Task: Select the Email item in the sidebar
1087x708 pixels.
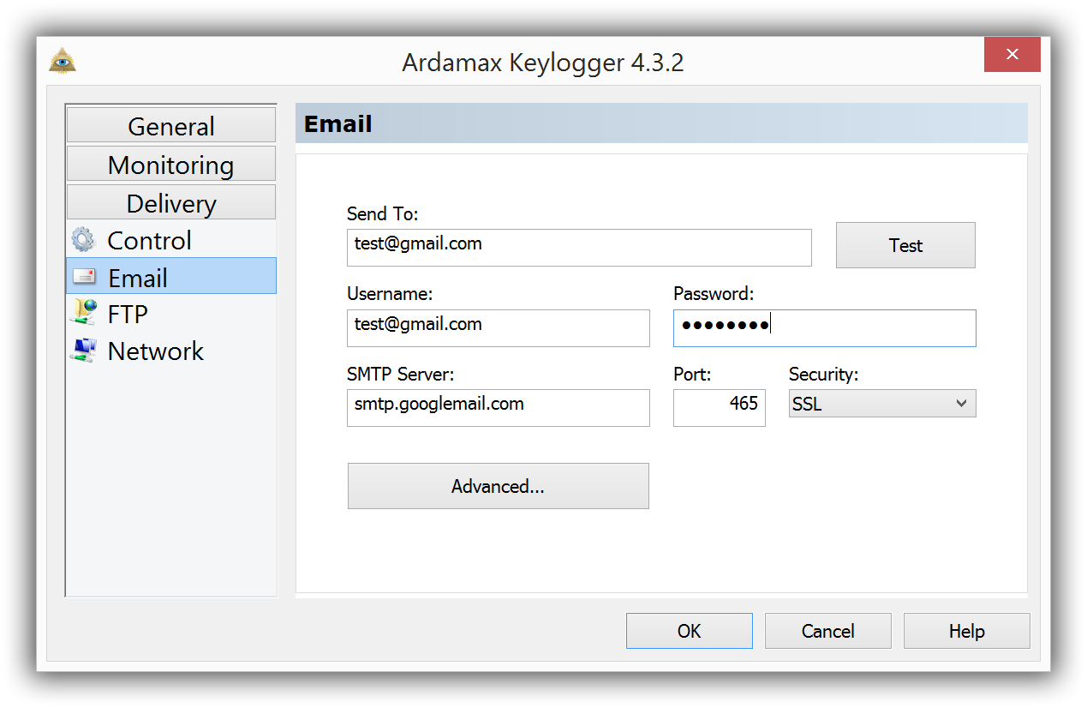Action: [x=171, y=276]
